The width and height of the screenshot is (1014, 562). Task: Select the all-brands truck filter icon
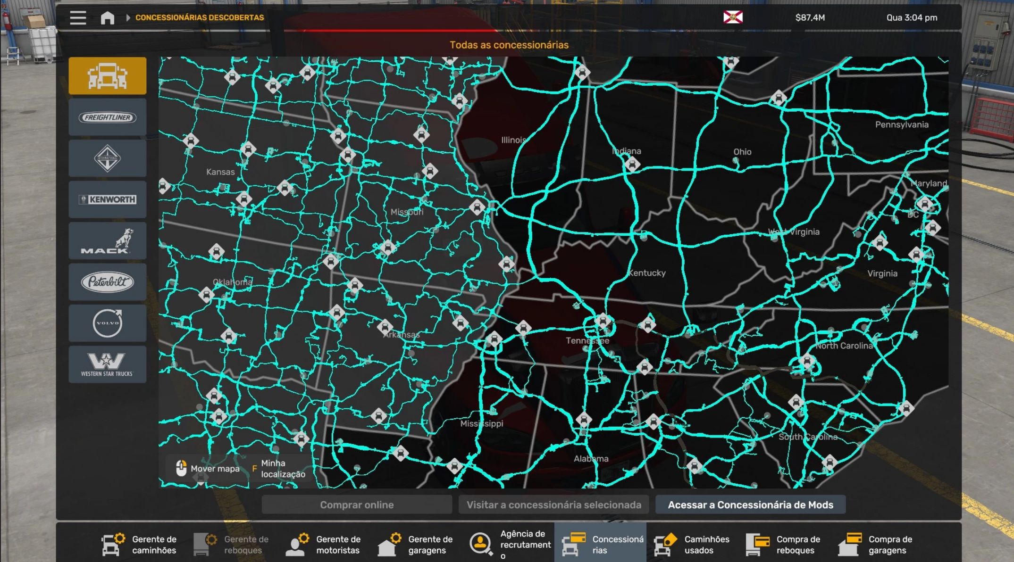click(x=108, y=76)
